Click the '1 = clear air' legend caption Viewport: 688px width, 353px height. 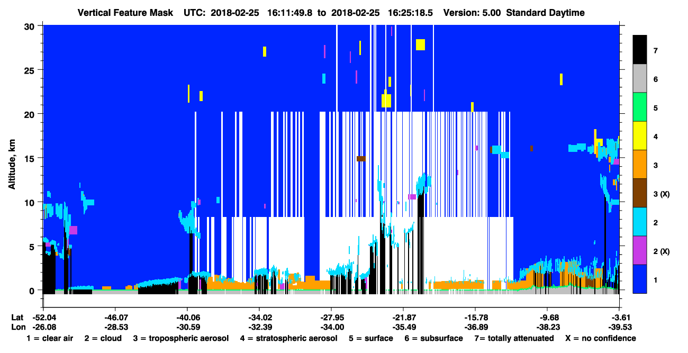click(x=50, y=338)
